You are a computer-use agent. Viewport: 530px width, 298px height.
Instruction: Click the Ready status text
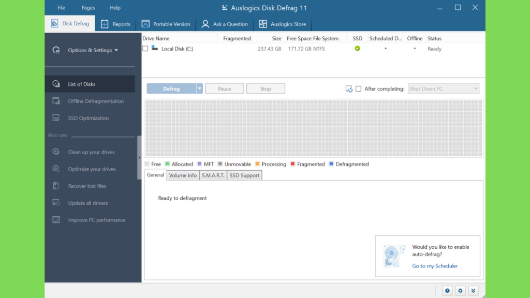coord(434,49)
